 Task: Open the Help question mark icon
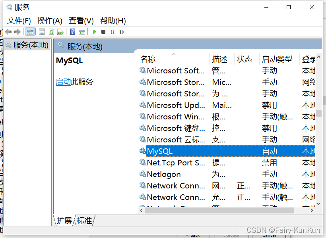tap(73, 32)
